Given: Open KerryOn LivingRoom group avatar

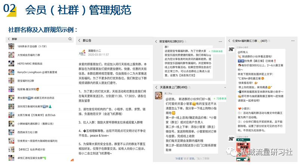Looking at the screenshot, I should coord(11,72).
